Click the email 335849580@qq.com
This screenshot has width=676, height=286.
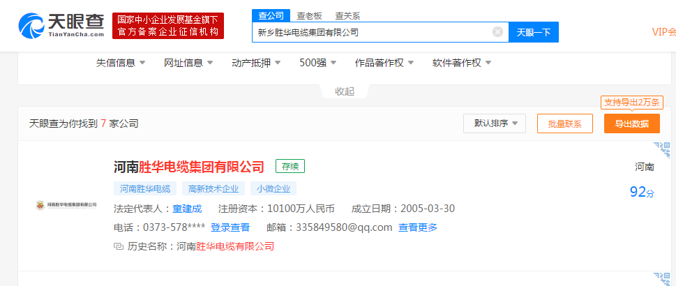(344, 227)
